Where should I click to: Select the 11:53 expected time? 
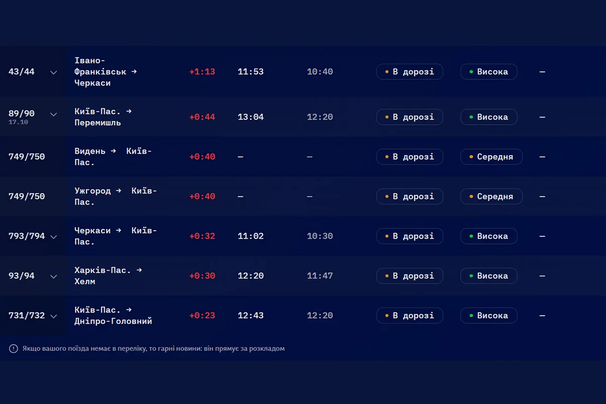(x=251, y=72)
